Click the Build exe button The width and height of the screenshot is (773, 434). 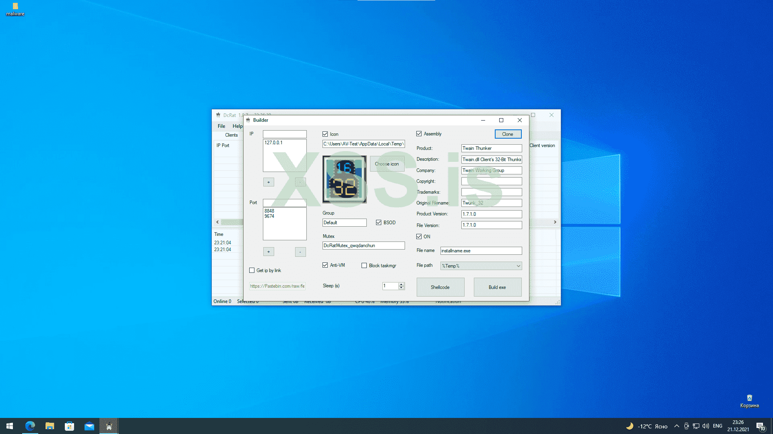[x=497, y=287]
